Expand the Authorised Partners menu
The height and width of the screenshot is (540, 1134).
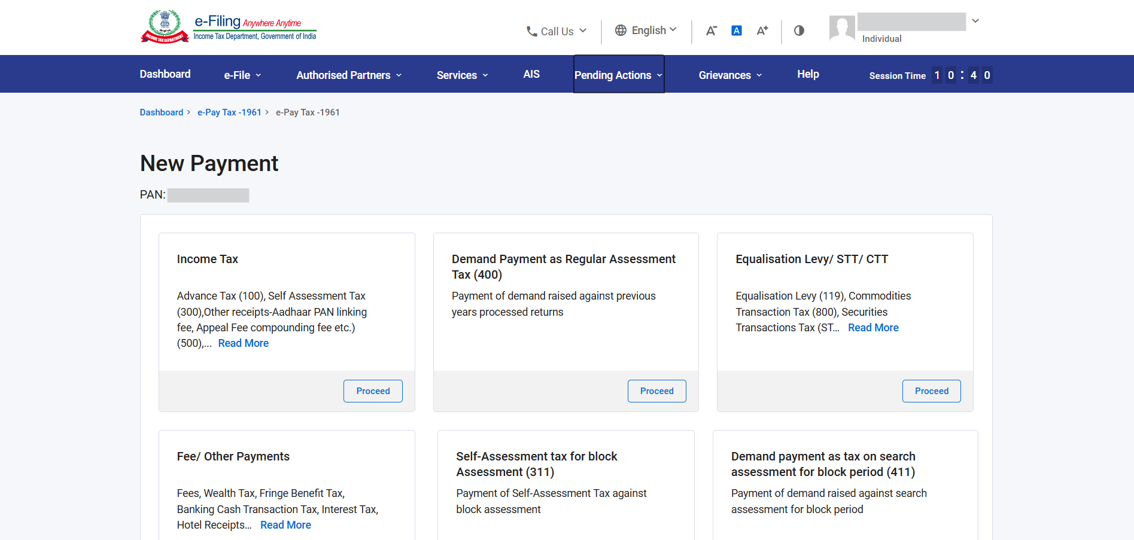tap(349, 75)
